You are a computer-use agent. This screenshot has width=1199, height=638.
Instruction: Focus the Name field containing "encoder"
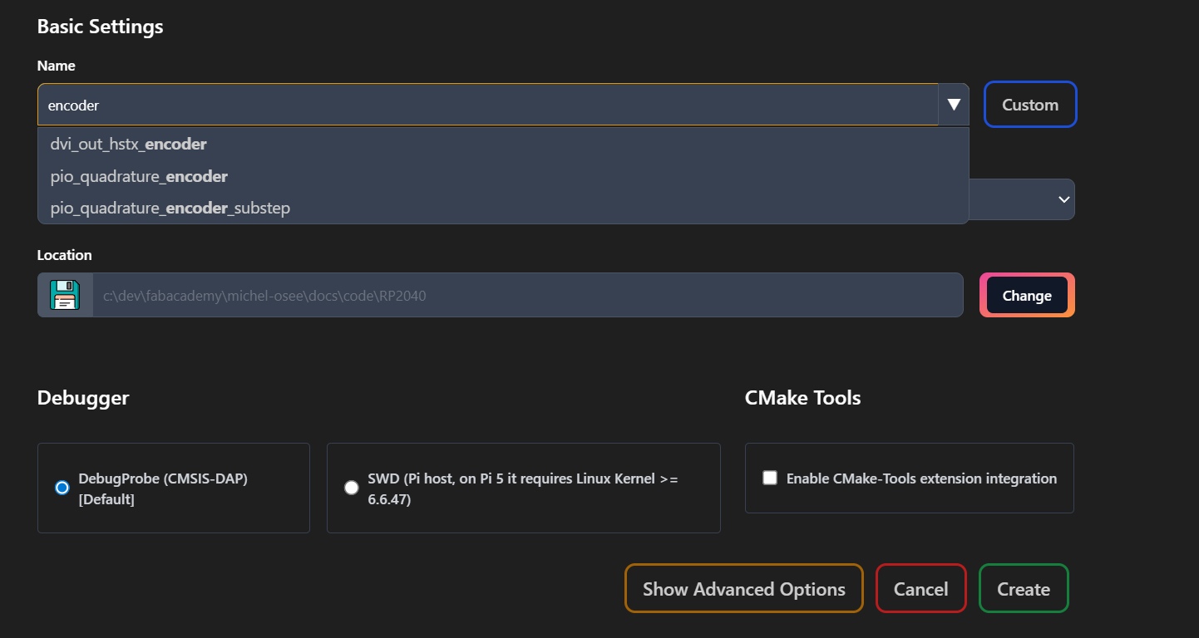(x=487, y=106)
